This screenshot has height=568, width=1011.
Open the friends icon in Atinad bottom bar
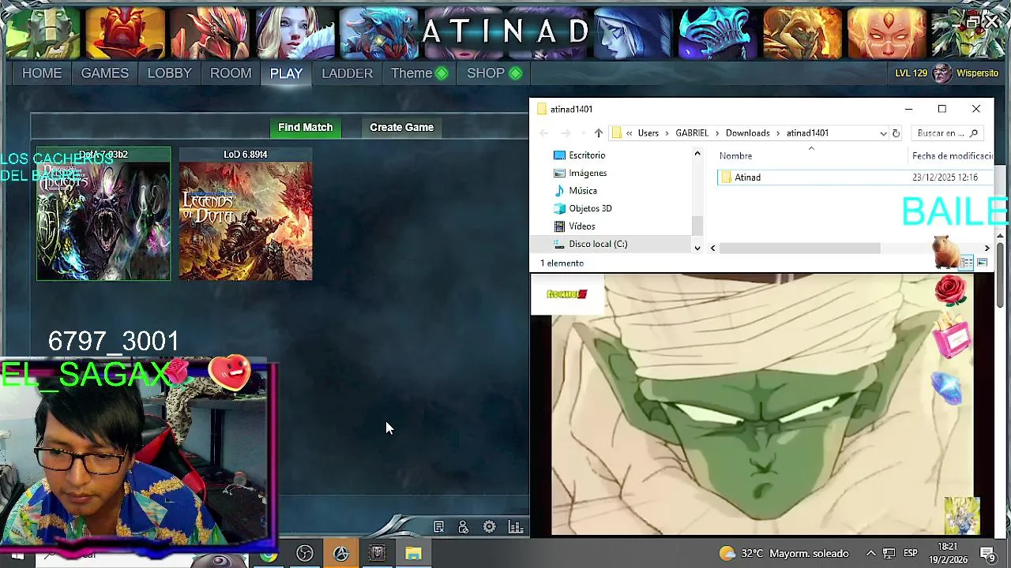coord(464,527)
